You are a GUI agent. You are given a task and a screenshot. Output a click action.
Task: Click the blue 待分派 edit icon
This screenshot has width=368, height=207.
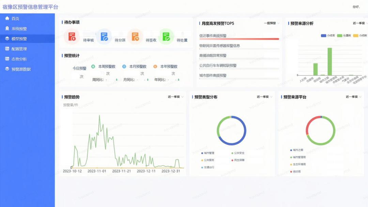[104, 36]
